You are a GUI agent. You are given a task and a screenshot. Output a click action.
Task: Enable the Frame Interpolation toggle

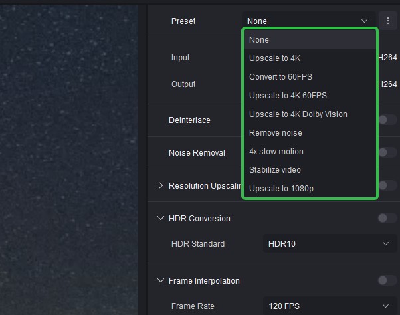click(x=386, y=280)
